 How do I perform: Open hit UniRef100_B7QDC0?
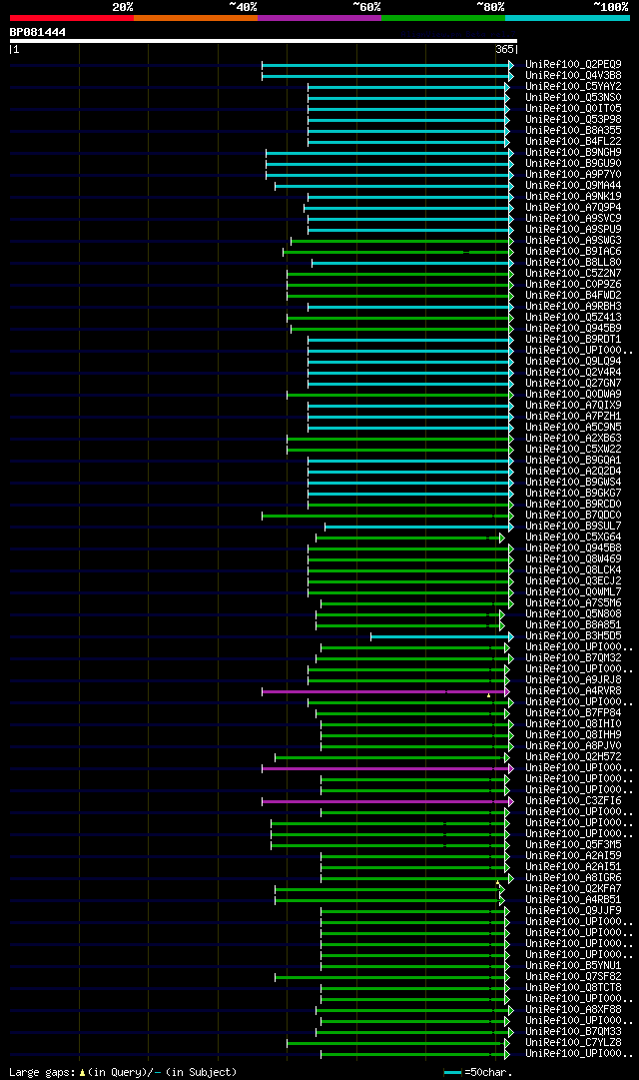pos(573,516)
